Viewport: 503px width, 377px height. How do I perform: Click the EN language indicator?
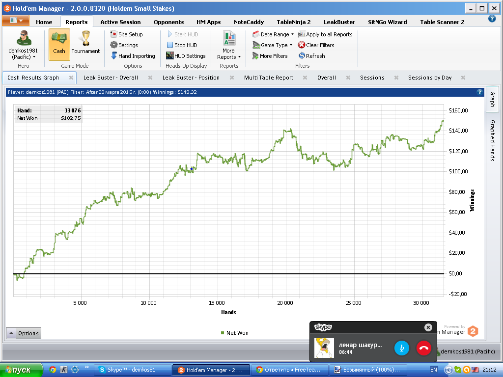[x=433, y=370]
